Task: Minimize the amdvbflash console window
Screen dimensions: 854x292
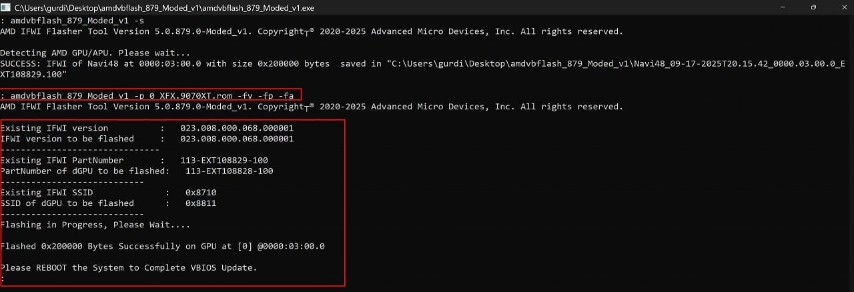Action: pyautogui.click(x=781, y=7)
